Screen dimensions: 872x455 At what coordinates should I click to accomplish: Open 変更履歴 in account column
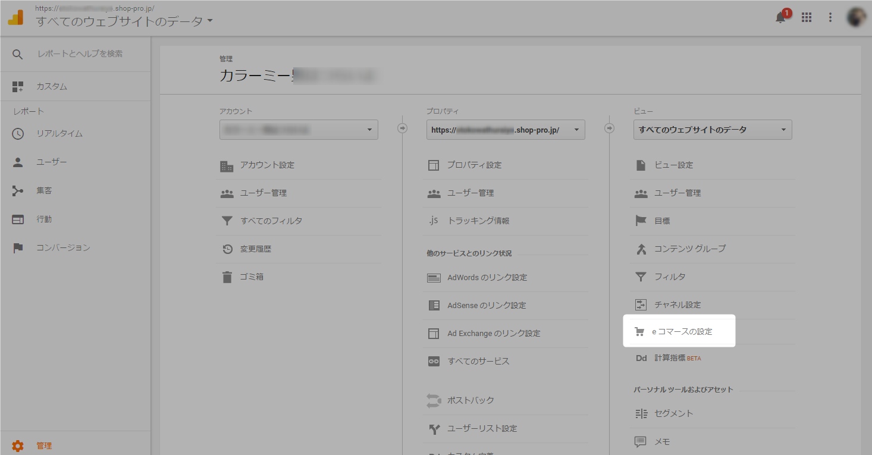tap(256, 249)
